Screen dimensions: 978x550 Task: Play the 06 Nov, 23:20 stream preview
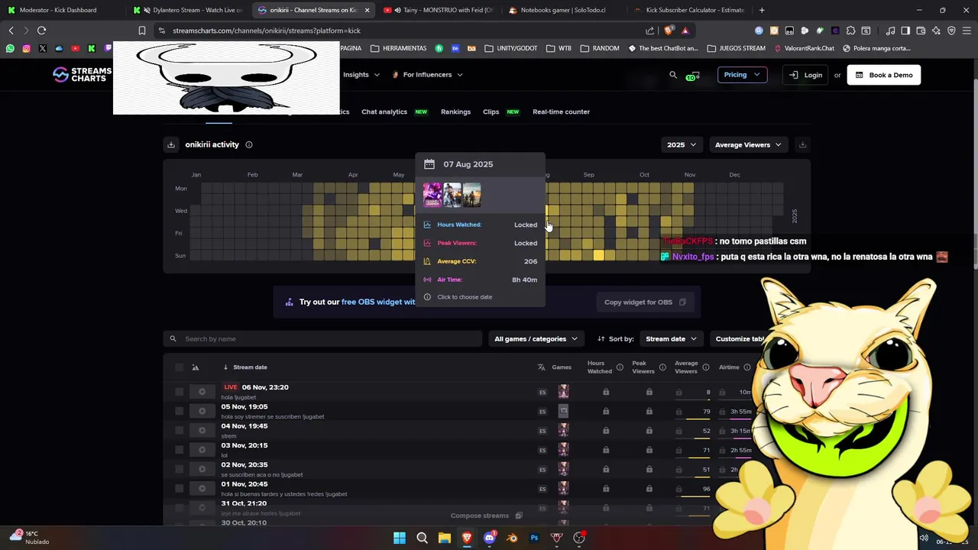pyautogui.click(x=202, y=392)
